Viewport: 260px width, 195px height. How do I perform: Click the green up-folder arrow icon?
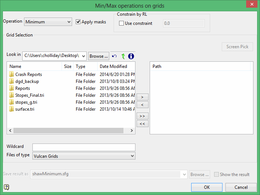tap(123, 56)
